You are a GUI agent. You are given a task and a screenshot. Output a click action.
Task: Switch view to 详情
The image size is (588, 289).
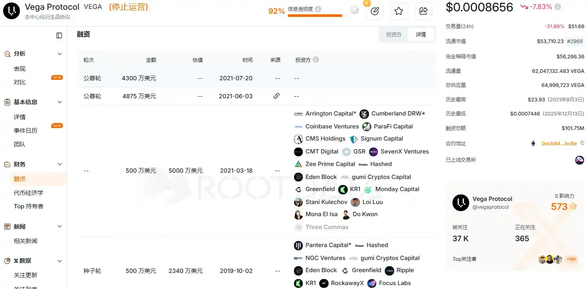click(421, 34)
